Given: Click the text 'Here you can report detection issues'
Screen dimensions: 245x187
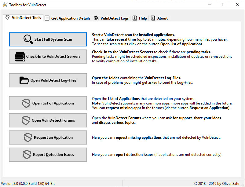Looking at the screenshot, I should (x=123, y=155).
